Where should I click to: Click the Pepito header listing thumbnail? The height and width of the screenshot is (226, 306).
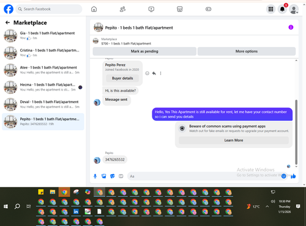point(99,27)
